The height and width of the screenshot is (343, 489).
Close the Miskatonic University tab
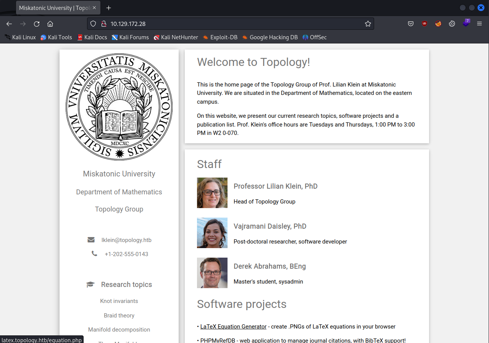tap(94, 8)
